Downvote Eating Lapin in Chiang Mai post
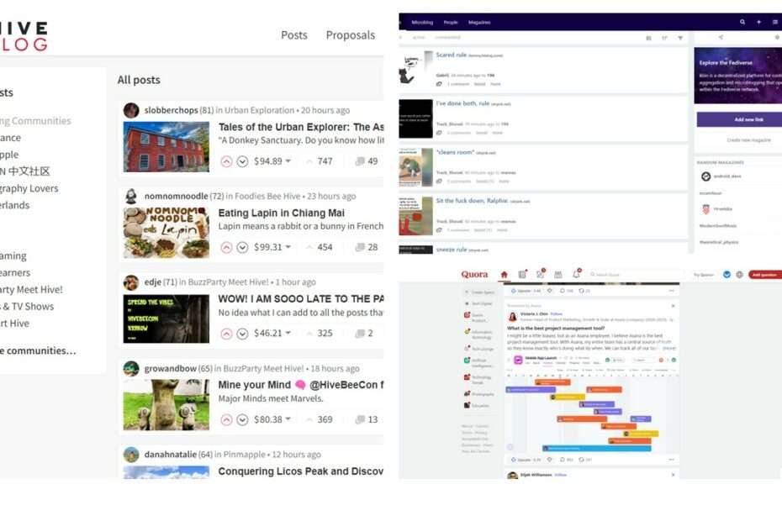This screenshot has width=782, height=521. pyautogui.click(x=242, y=247)
